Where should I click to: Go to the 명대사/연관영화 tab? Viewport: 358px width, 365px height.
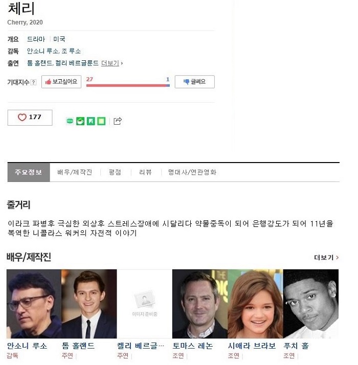(192, 172)
